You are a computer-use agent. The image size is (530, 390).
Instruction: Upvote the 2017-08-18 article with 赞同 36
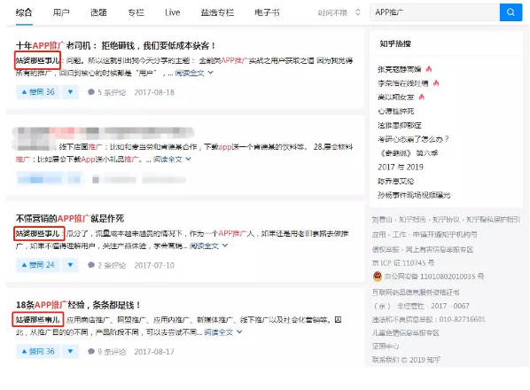tap(38, 92)
